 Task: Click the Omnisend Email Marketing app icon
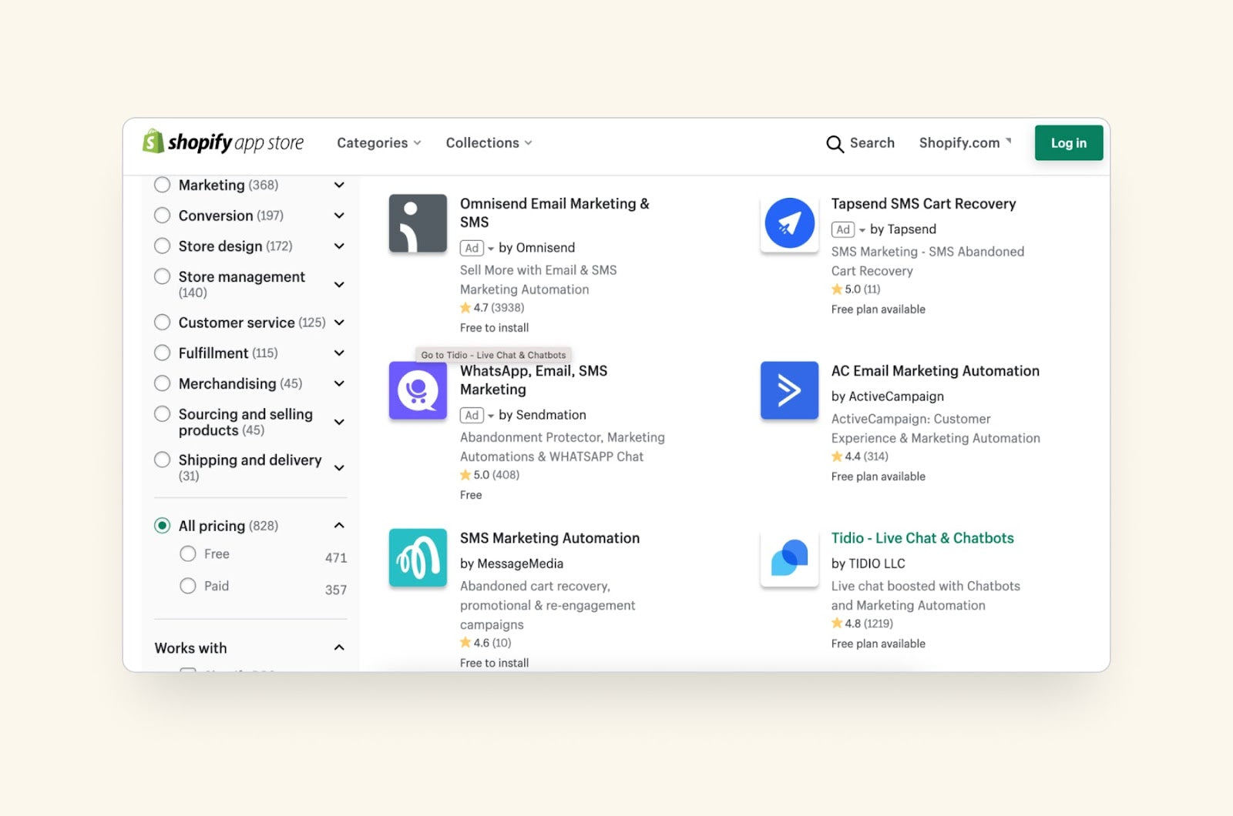418,223
